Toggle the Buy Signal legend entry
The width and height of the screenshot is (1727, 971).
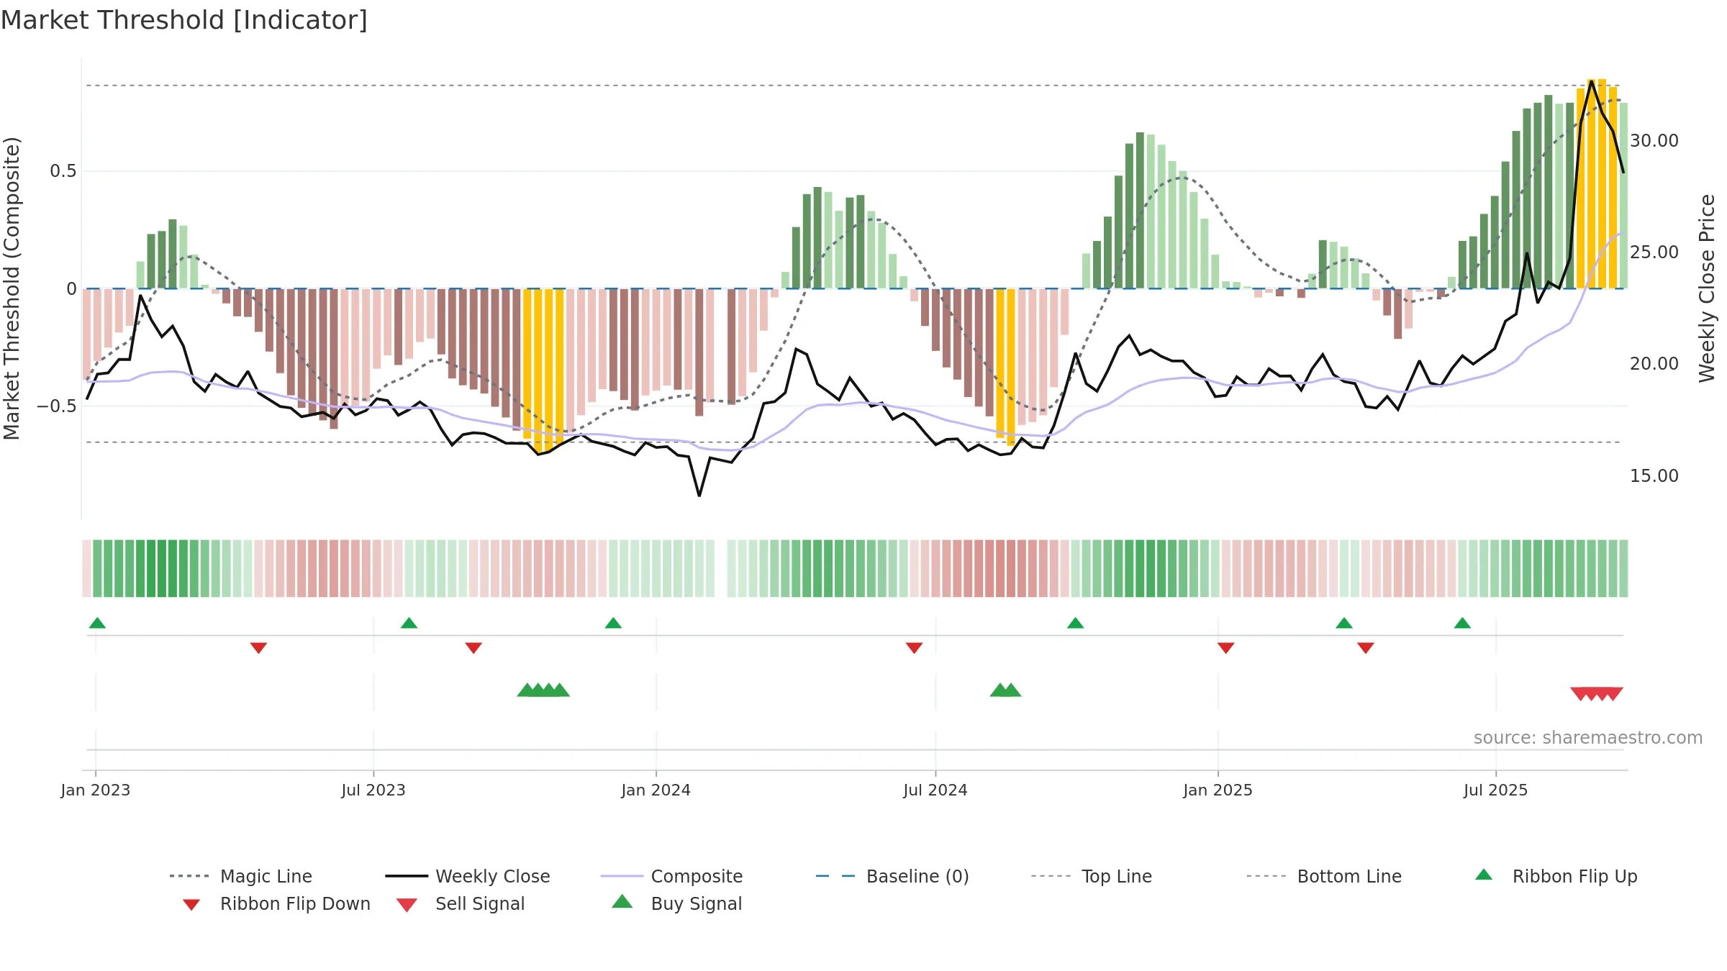(x=676, y=903)
